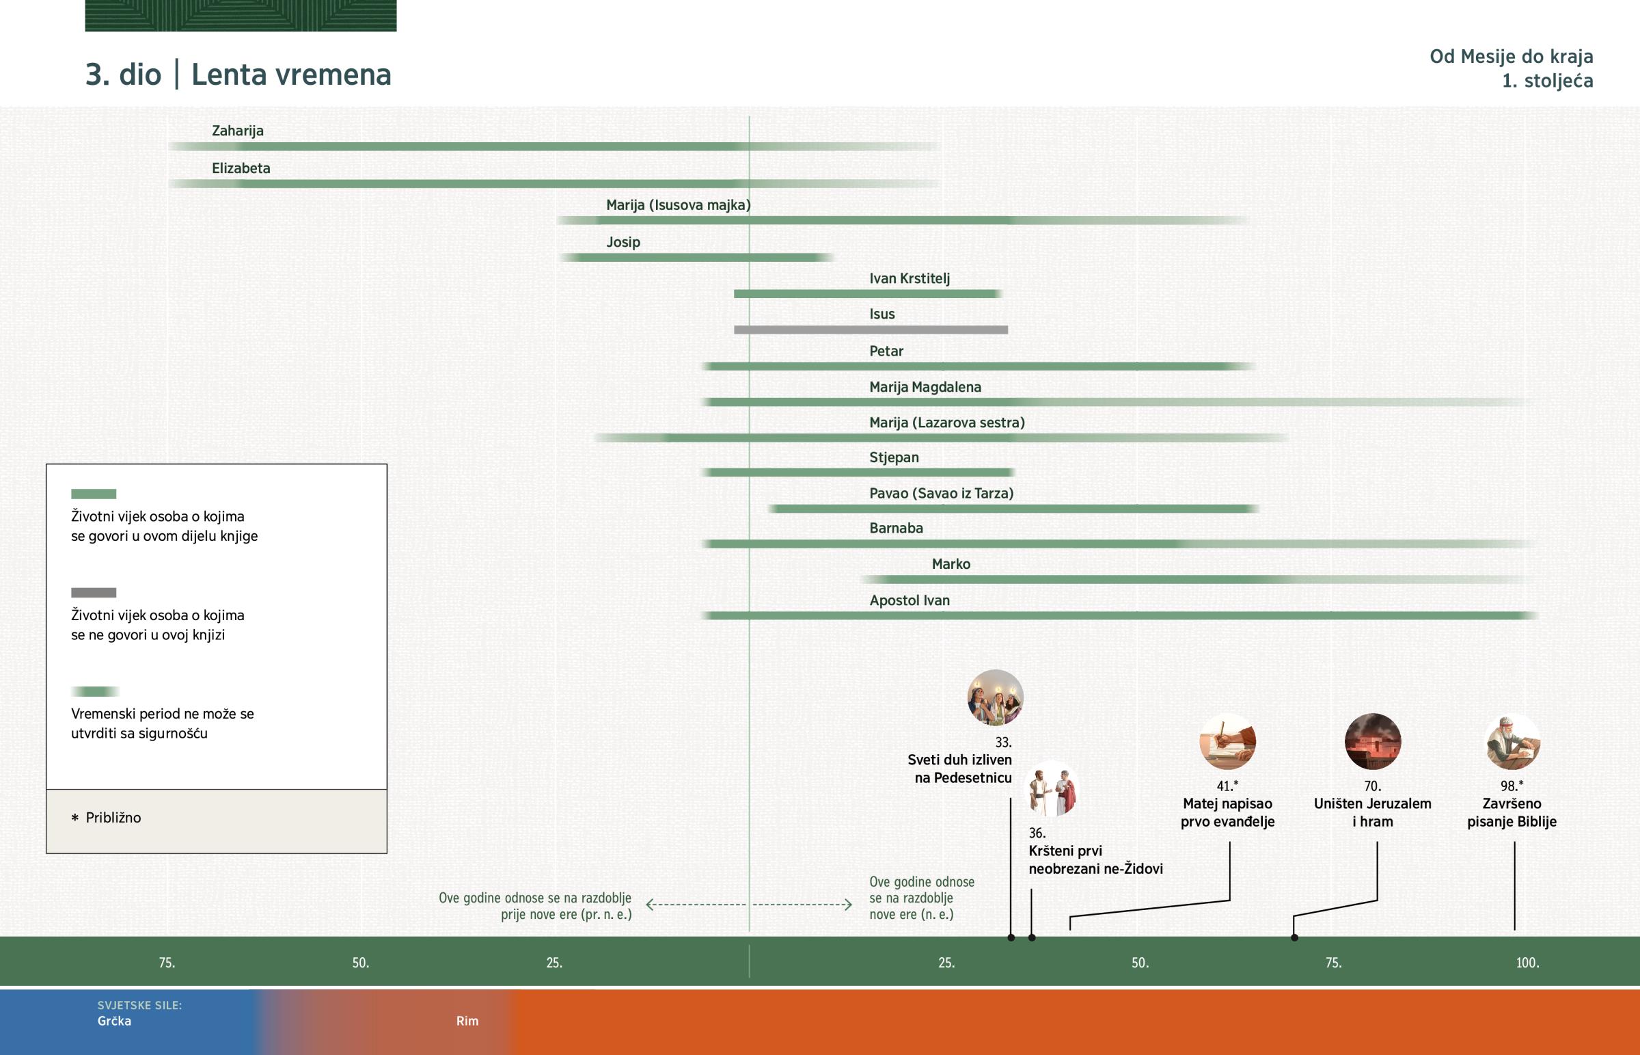Click the Zaharija name label
The image size is (1640, 1055).
click(x=238, y=131)
